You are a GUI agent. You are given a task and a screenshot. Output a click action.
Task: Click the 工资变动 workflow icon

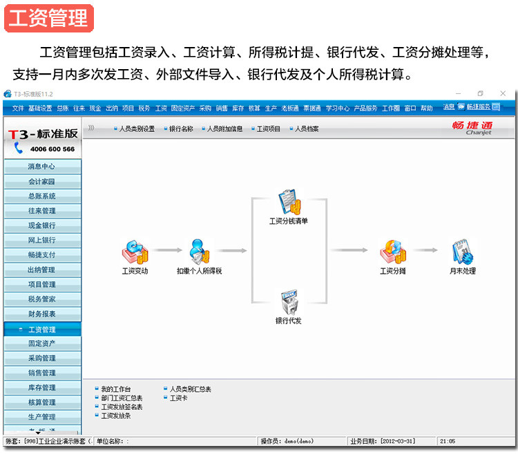point(135,253)
